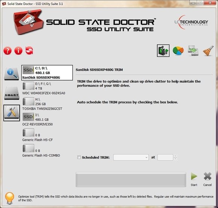The width and height of the screenshot is (218, 208).
Task: Enable the Scheduled TRIM checkbox
Action: coord(79,157)
